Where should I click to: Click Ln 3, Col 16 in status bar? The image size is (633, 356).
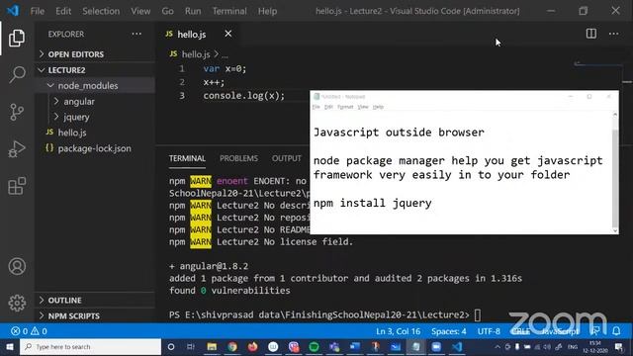click(398, 331)
